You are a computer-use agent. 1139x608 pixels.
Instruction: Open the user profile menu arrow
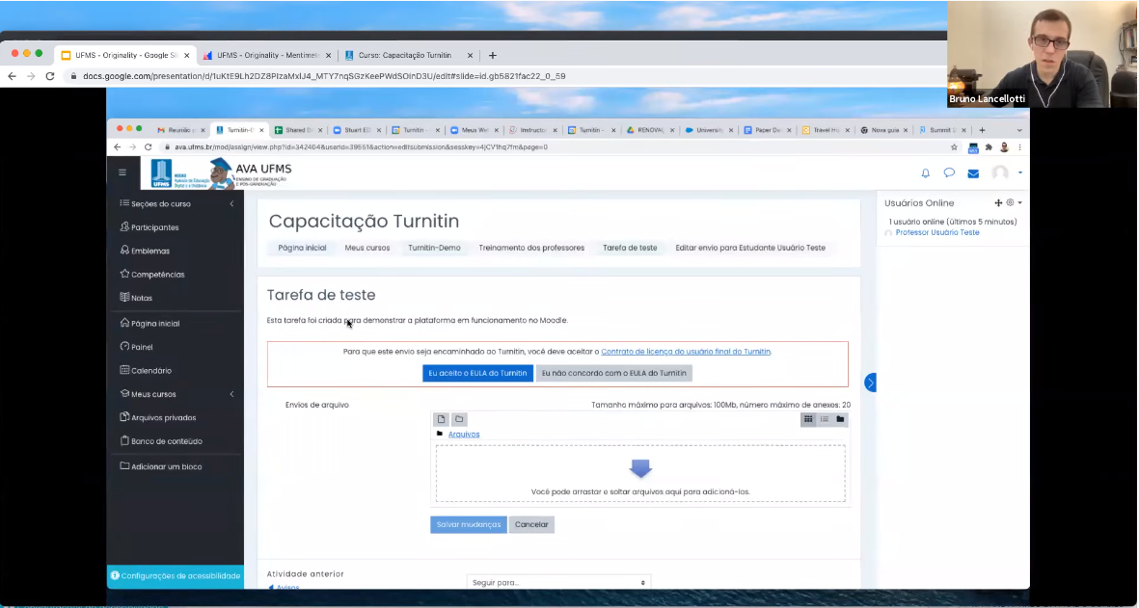(x=1020, y=173)
